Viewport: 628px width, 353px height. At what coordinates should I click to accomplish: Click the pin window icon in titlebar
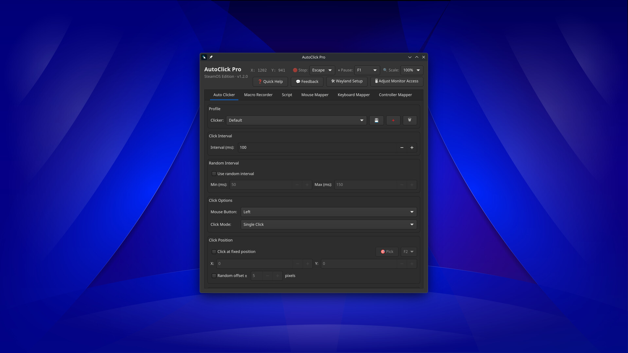point(211,57)
